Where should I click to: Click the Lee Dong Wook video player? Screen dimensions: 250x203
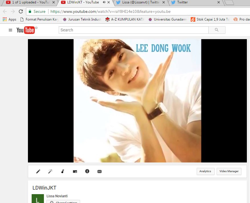pos(137,101)
